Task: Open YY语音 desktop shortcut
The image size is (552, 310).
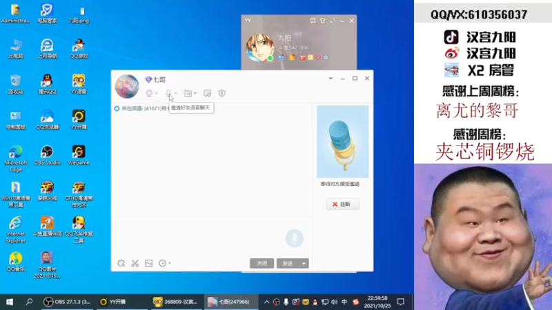Action: [x=79, y=84]
